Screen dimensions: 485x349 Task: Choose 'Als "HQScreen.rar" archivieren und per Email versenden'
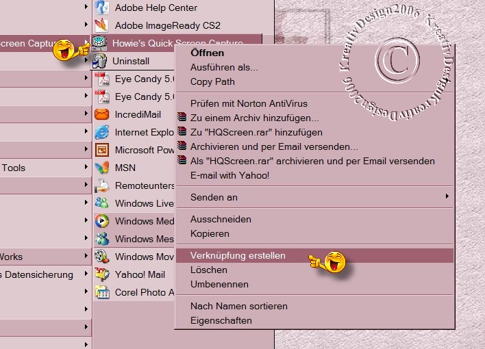tap(314, 161)
